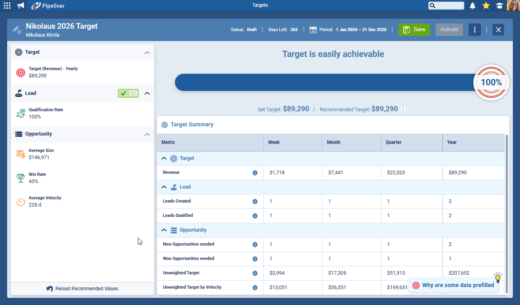
Task: Open Why are some data prefilled tip
Action: (x=453, y=285)
